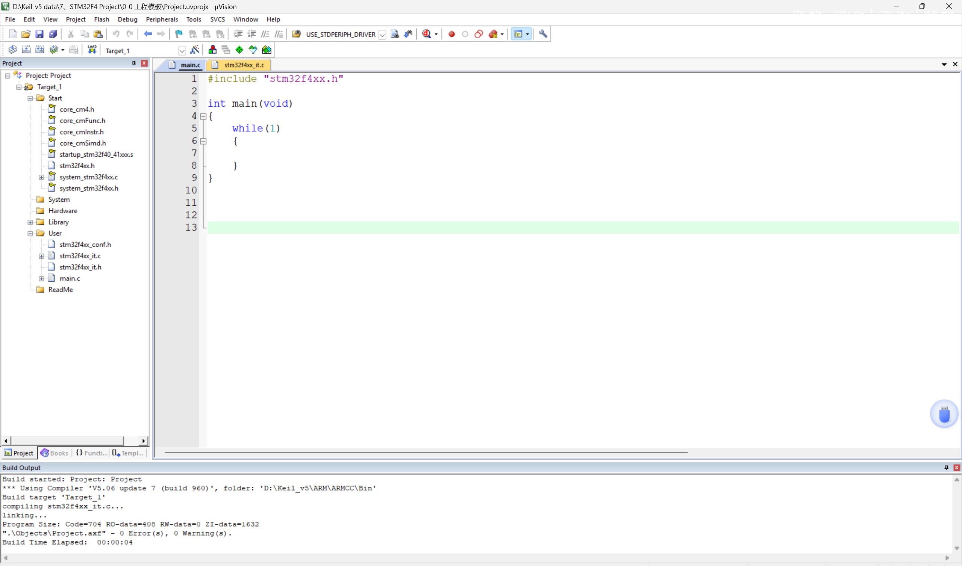Viewport: 962px width, 566px height.
Task: Click the Download to flash LOAD icon
Action: pyautogui.click(x=92, y=50)
